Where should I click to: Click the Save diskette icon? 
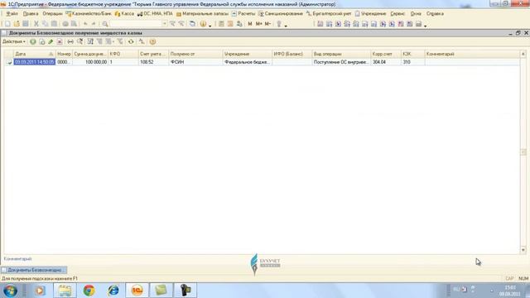[26, 24]
